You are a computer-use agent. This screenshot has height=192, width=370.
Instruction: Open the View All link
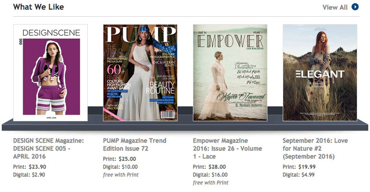[x=335, y=8]
